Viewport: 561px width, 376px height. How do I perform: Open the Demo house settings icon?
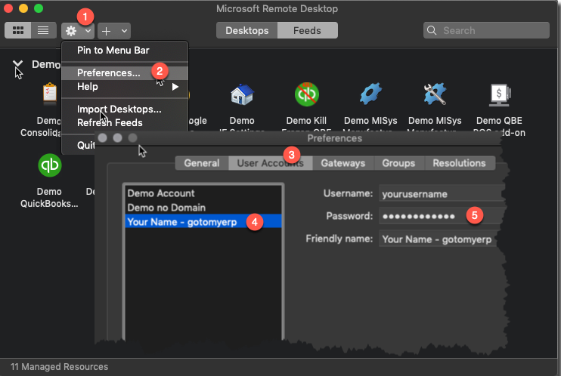click(x=242, y=94)
